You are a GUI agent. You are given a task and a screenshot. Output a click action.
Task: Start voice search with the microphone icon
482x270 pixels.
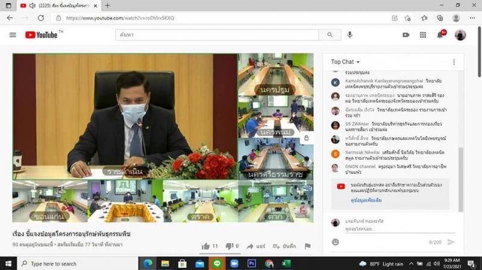point(350,35)
